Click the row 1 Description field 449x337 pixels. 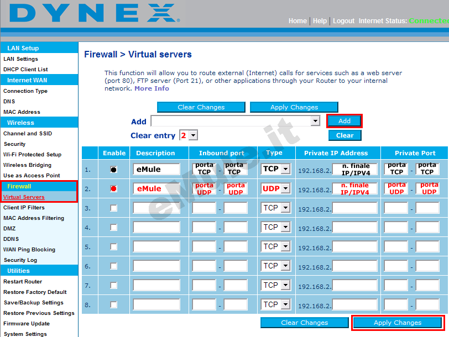(156, 169)
